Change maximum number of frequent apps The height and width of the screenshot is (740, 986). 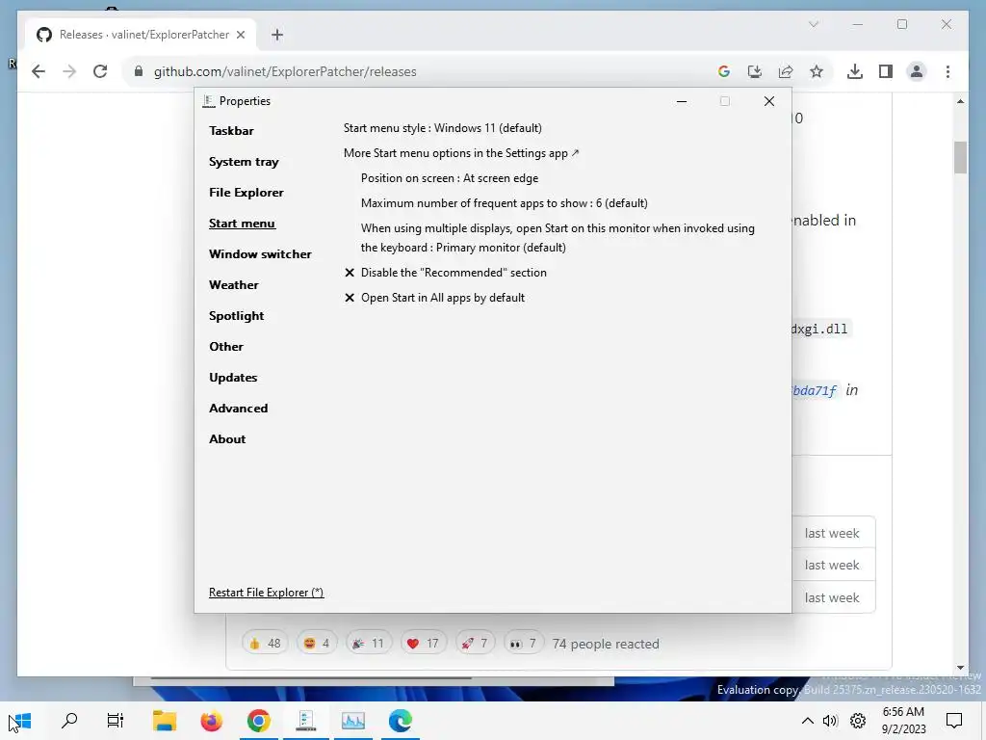click(x=505, y=203)
